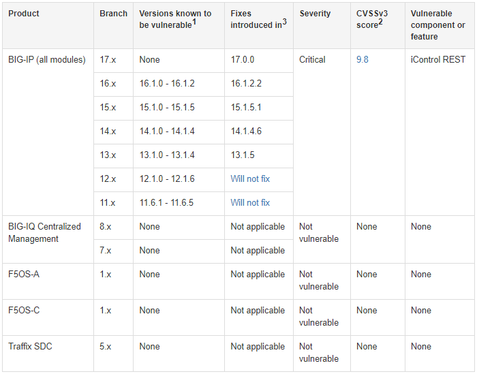Select the 'Vulnerable component or feature' header

point(438,25)
